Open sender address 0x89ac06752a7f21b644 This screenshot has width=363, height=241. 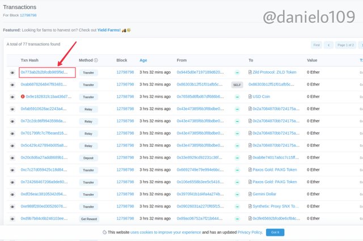[200, 218]
